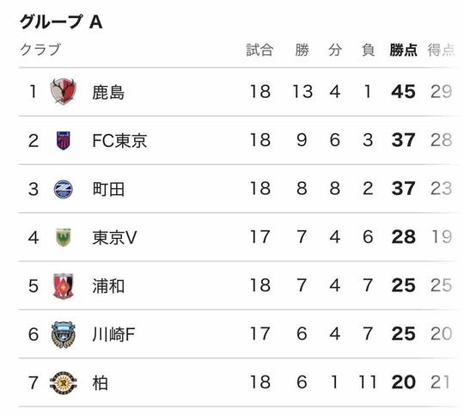Click the 得点 goals column header
464x415 pixels.
point(441,50)
